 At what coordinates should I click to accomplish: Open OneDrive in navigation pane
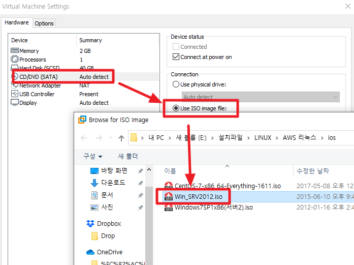pyautogui.click(x=110, y=252)
